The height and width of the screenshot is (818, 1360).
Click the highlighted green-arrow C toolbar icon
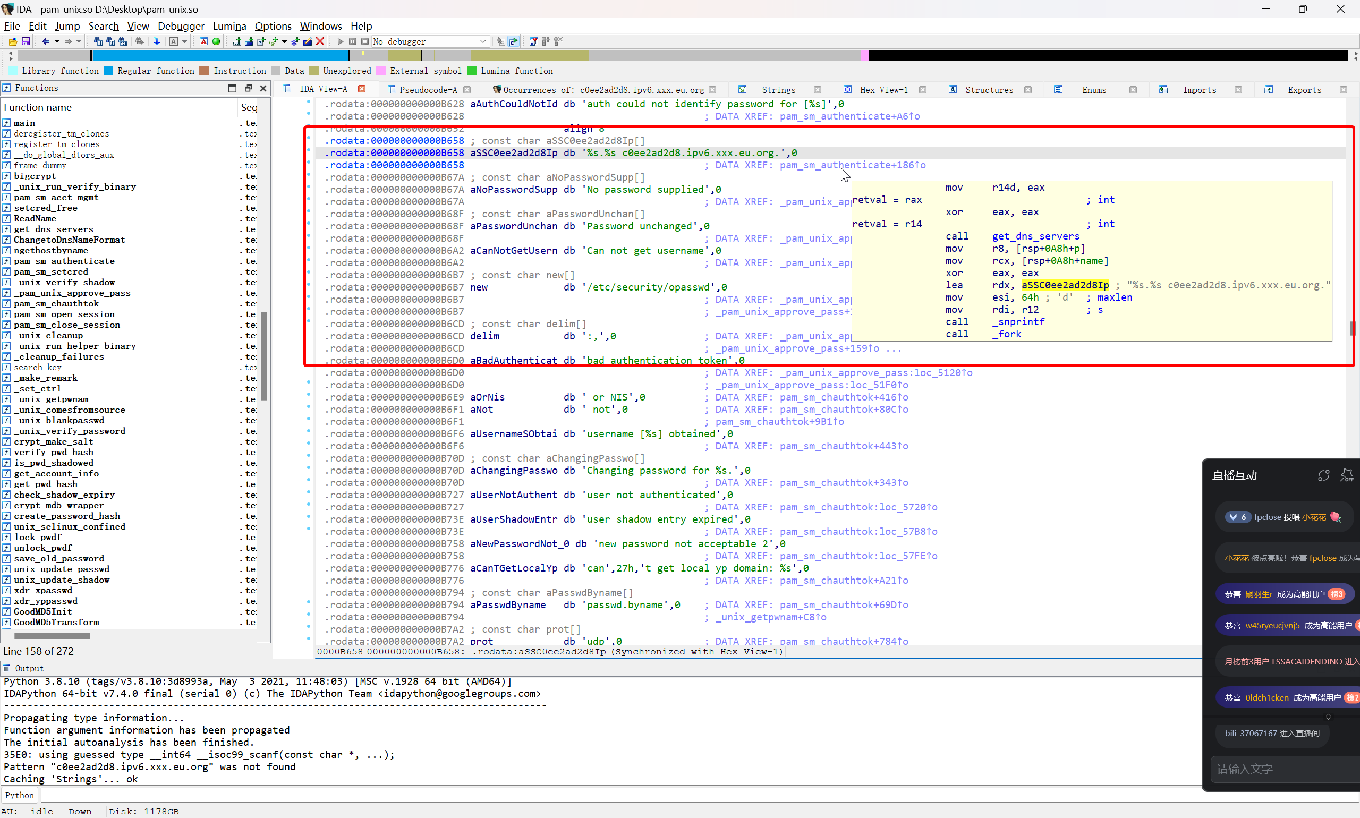pos(513,41)
